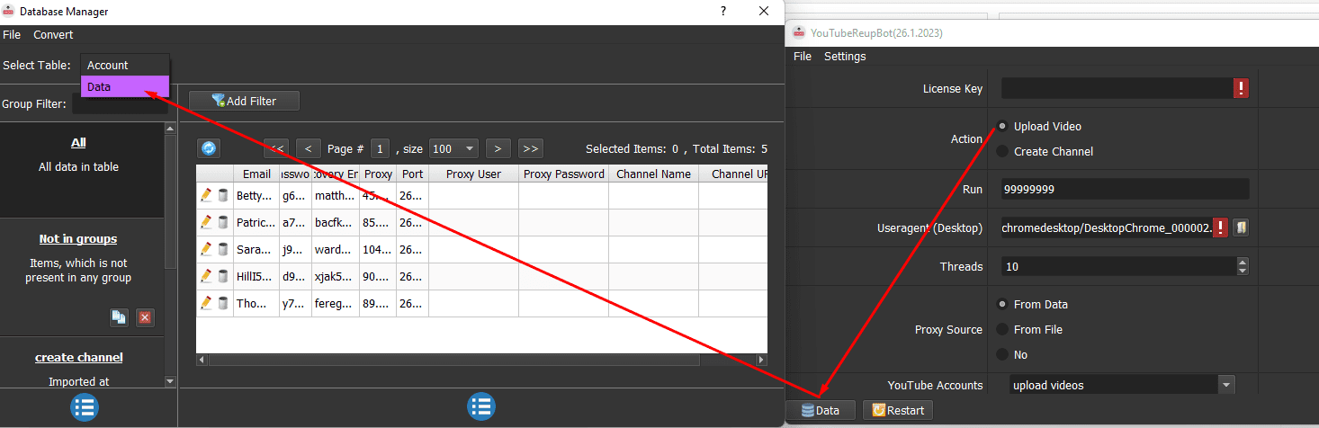The height and width of the screenshot is (428, 1319).
Task: Delete the Sara row with trash icon
Action: tap(222, 249)
